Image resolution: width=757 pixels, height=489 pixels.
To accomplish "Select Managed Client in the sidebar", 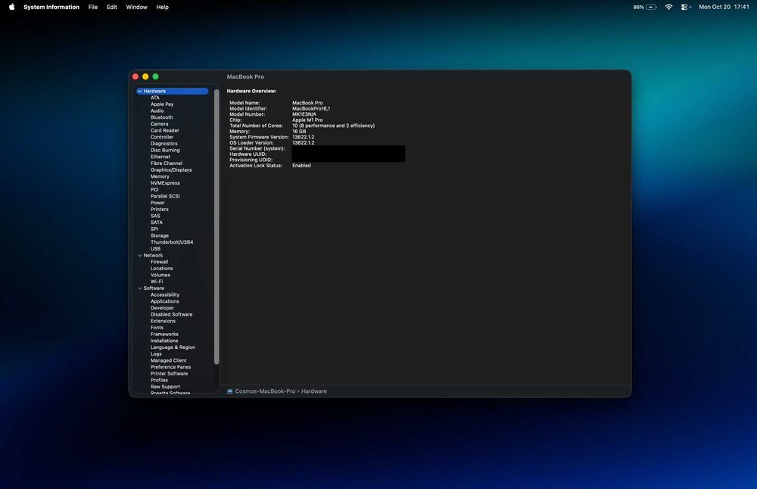I will point(169,360).
